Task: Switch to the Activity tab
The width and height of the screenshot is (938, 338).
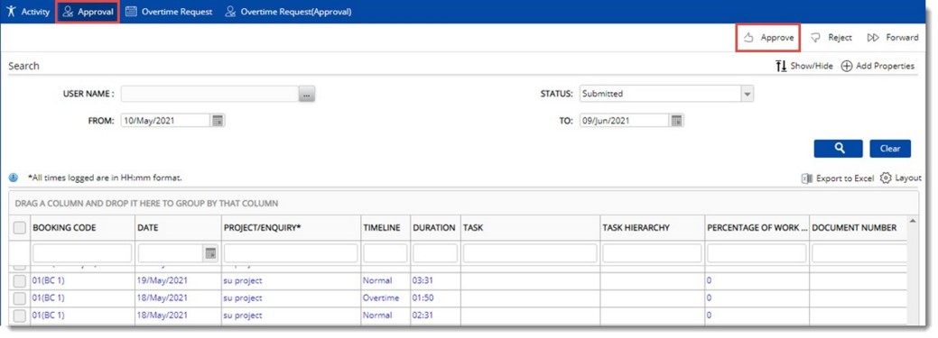Action: pos(28,12)
